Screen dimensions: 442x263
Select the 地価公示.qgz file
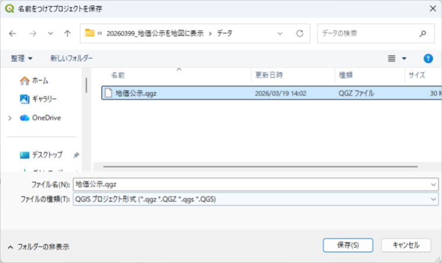[x=136, y=93]
